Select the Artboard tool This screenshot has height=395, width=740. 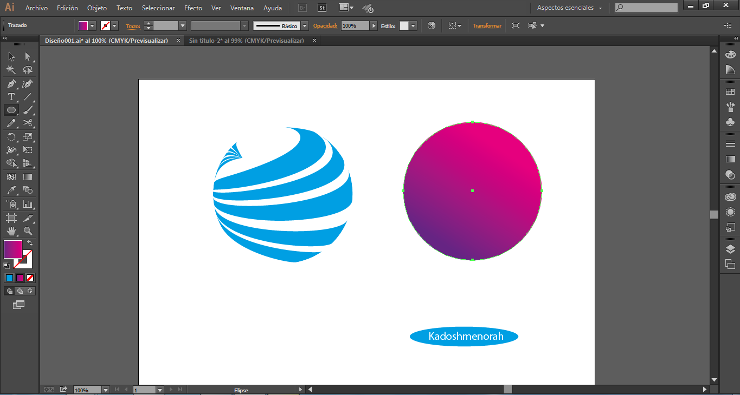click(11, 218)
